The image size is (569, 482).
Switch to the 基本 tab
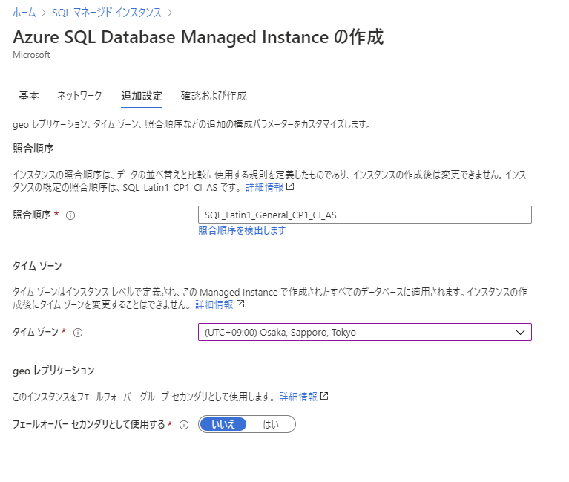pyautogui.click(x=29, y=96)
